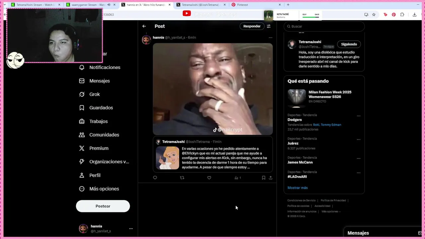Open Comunidades people icon

82,135
